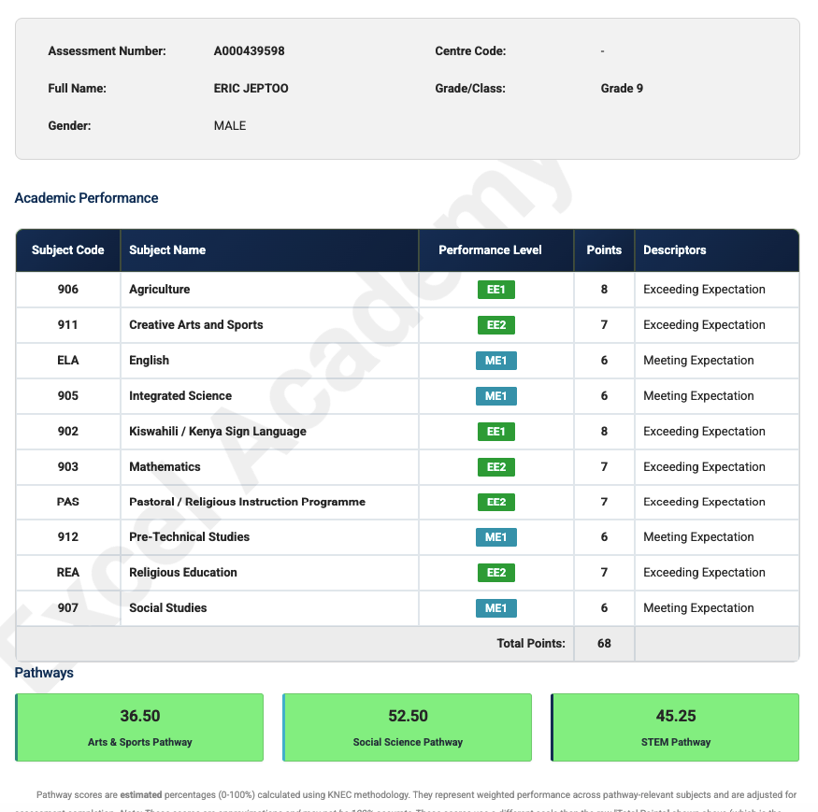This screenshot has height=812, width=818.
Task: Select the EE2 badge beside Creative Arts
Action: pos(495,324)
